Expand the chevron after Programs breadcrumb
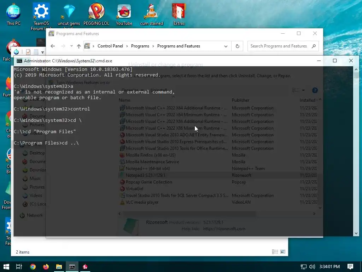Image resolution: width=362 pixels, height=272 pixels. (x=153, y=46)
